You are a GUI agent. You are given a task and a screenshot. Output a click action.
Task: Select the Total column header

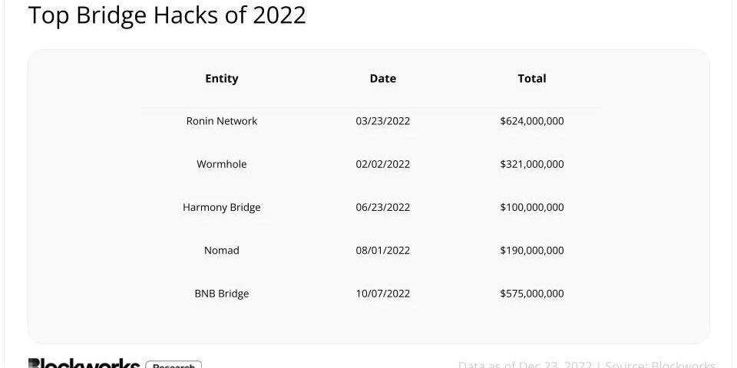[531, 78]
